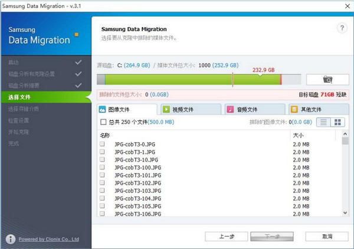Screen dimensions: 354x249
Task: Select file name JPG-cobT3-105.JPG
Action: [x=137, y=206]
